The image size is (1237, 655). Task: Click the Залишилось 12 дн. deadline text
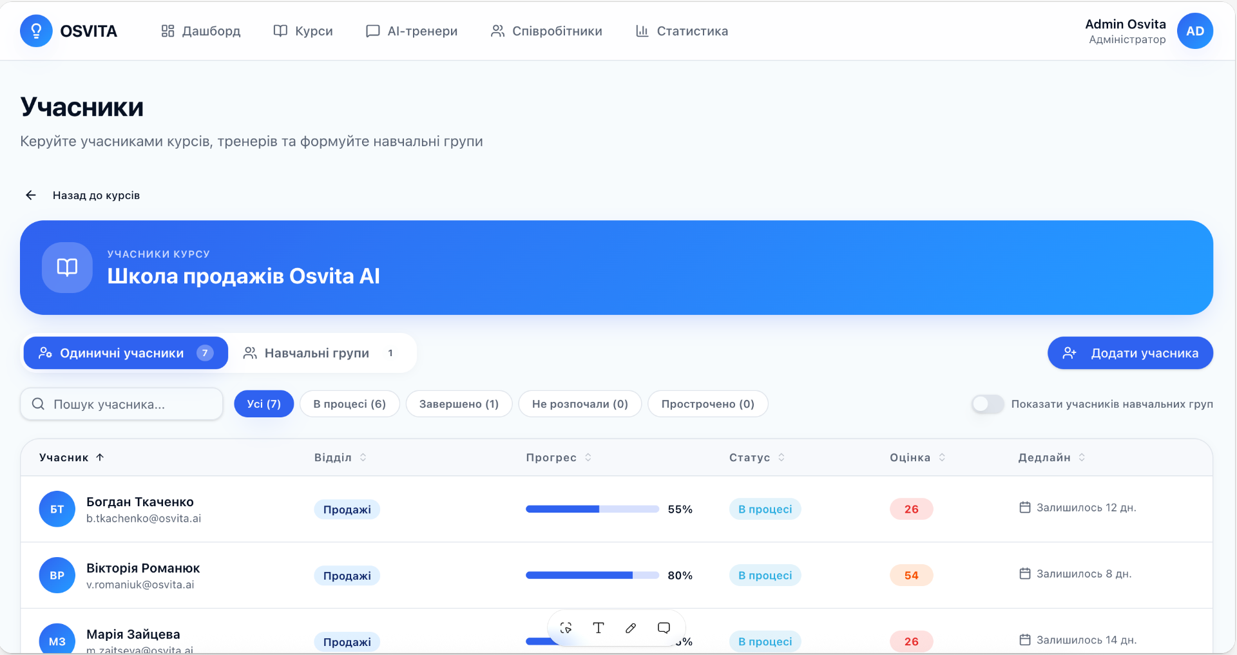[x=1086, y=508]
